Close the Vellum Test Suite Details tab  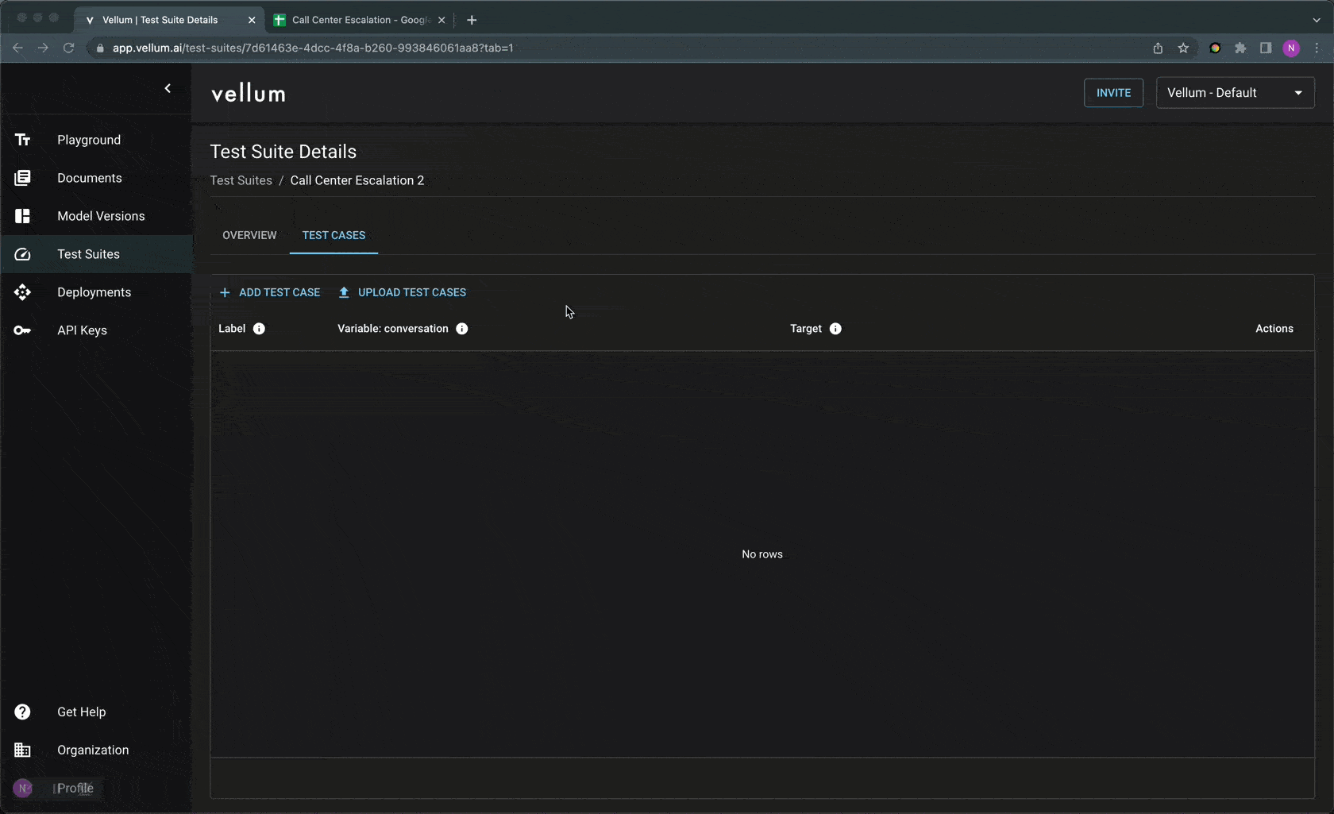[x=252, y=20]
